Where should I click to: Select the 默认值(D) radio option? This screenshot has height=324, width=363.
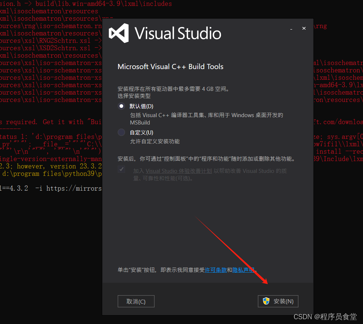tap(121, 106)
